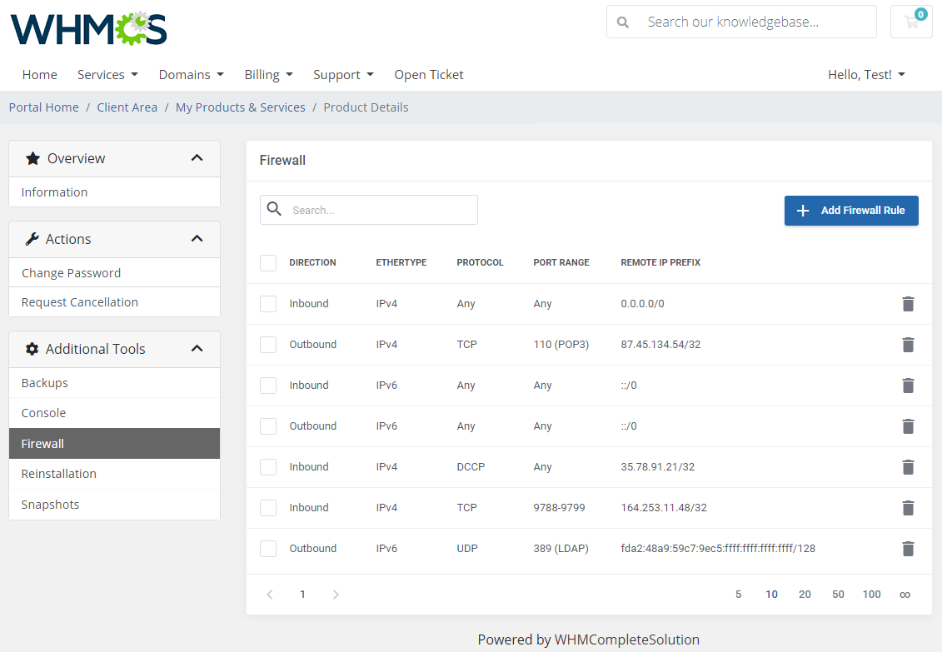Select infinite page size in pagination
Image resolution: width=942 pixels, height=652 pixels.
(x=905, y=594)
